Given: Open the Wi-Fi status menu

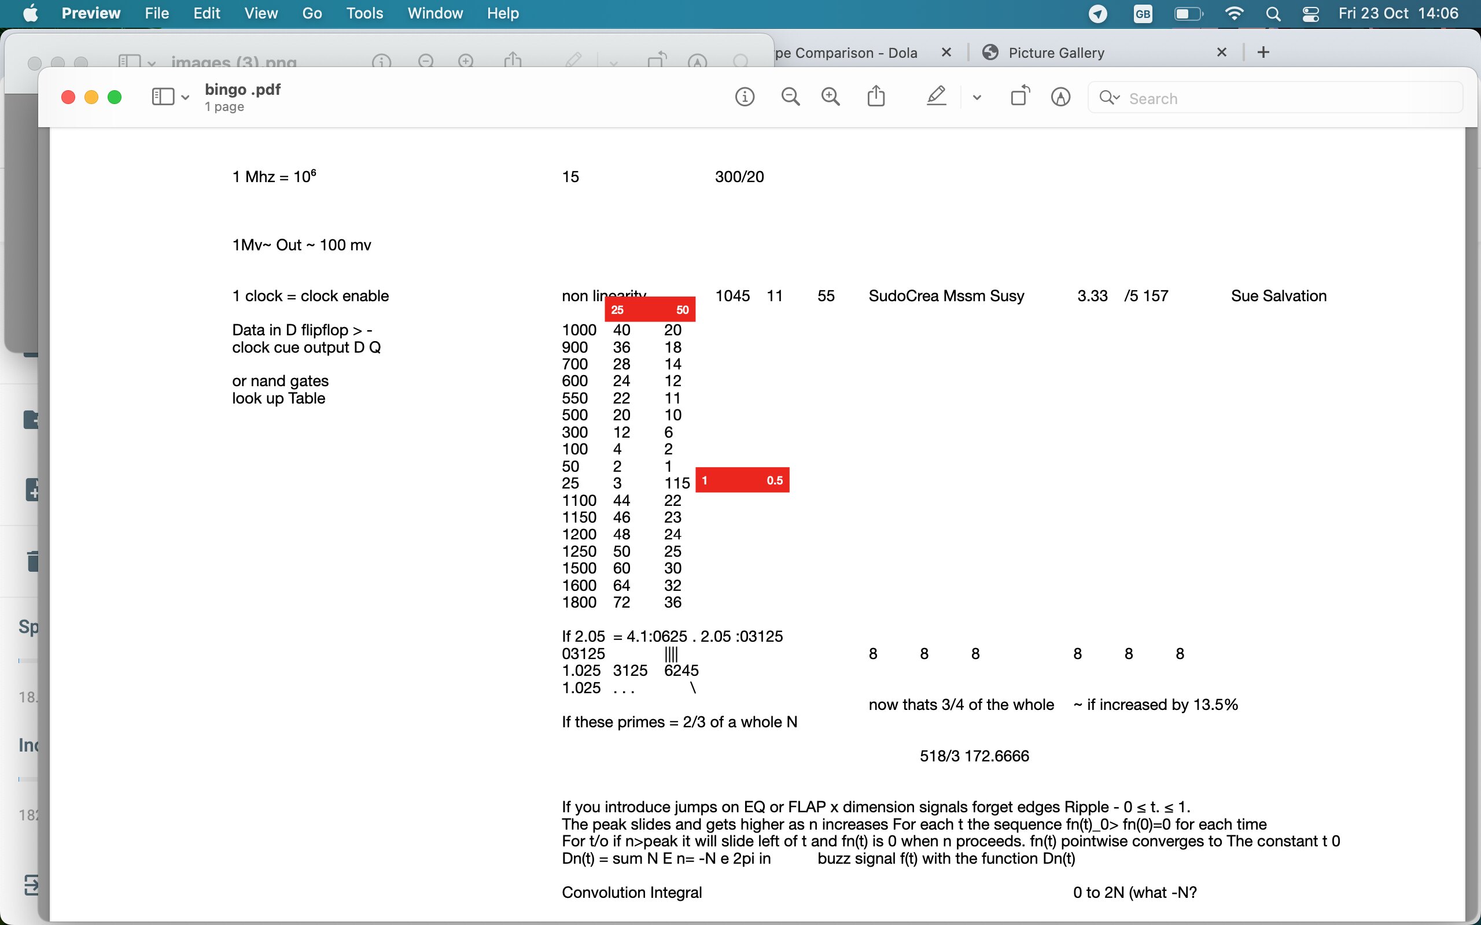Looking at the screenshot, I should pyautogui.click(x=1235, y=13).
